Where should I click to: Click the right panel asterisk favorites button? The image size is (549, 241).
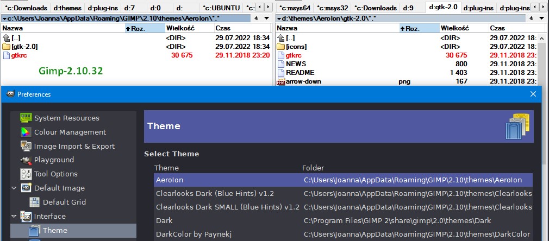[x=531, y=18]
